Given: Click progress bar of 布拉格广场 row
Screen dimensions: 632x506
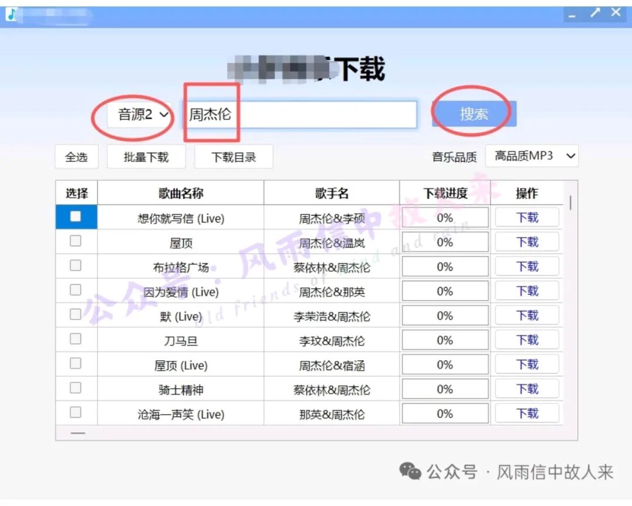Looking at the screenshot, I should pos(445,266).
